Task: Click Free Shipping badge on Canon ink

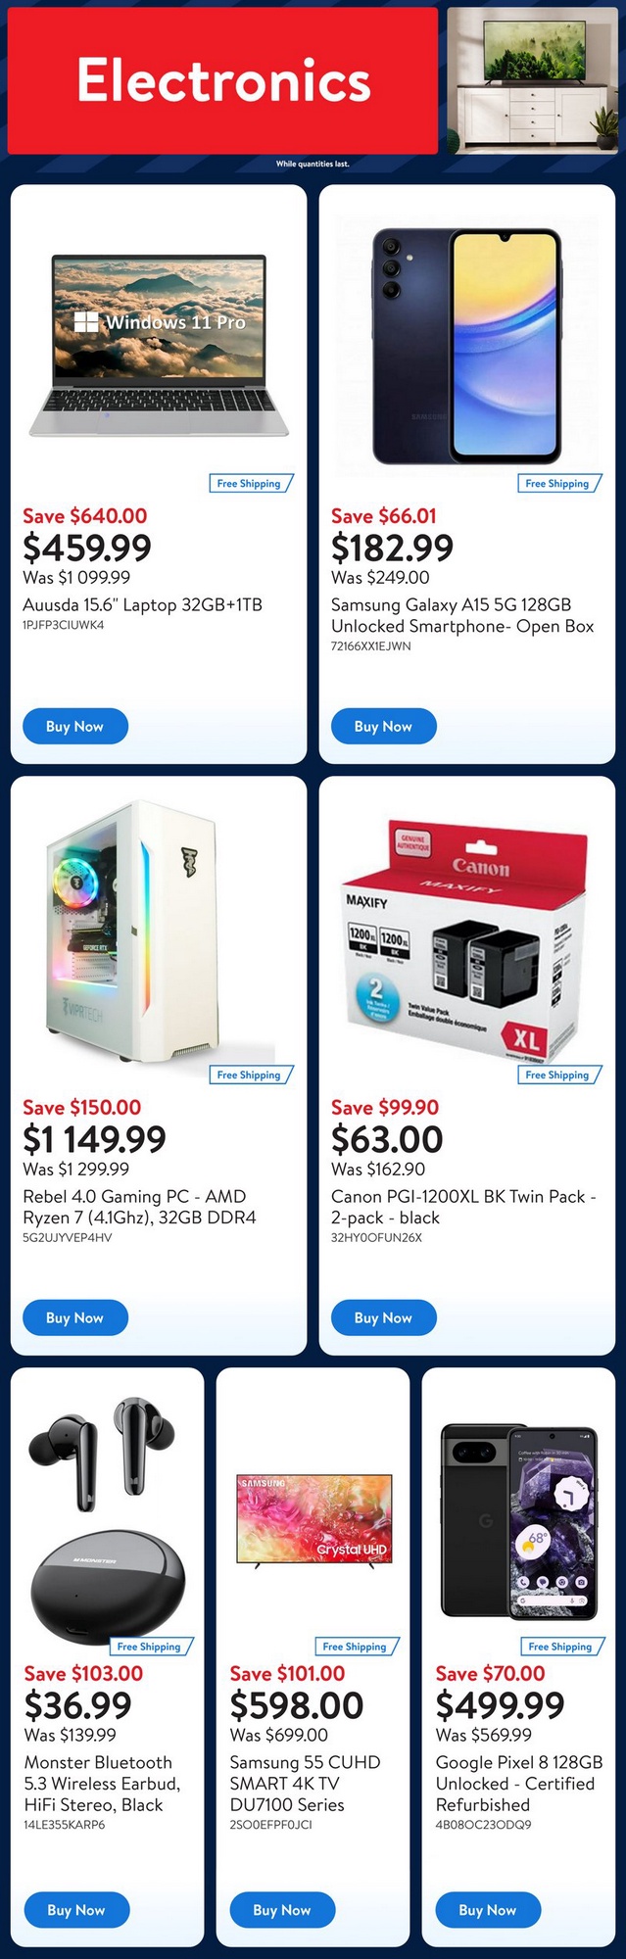Action: coord(558,1075)
